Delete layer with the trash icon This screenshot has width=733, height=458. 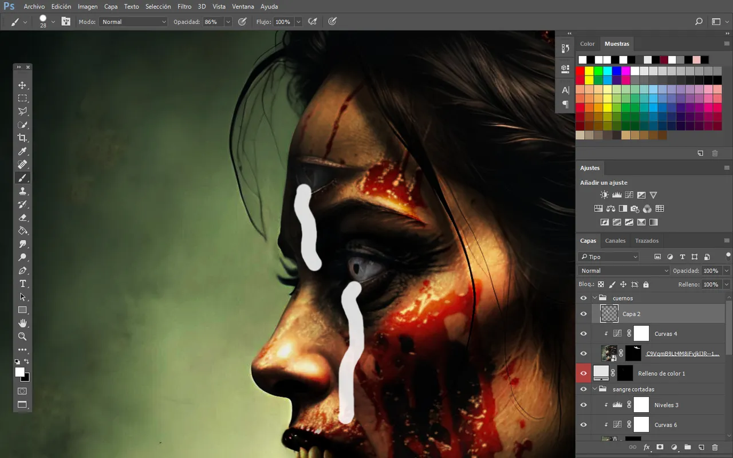coord(715,447)
